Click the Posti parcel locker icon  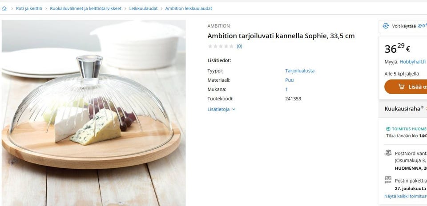click(388, 180)
